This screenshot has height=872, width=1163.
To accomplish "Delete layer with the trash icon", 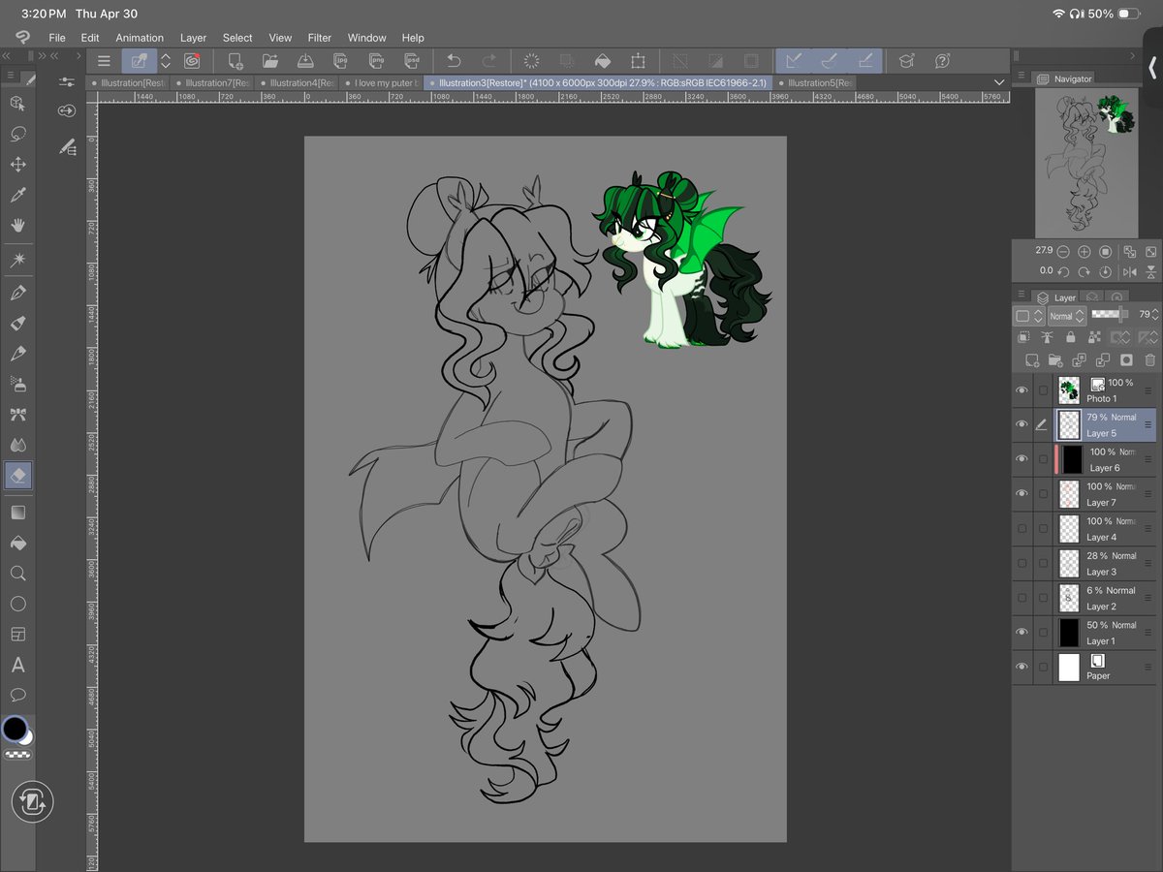I will pos(1150,359).
